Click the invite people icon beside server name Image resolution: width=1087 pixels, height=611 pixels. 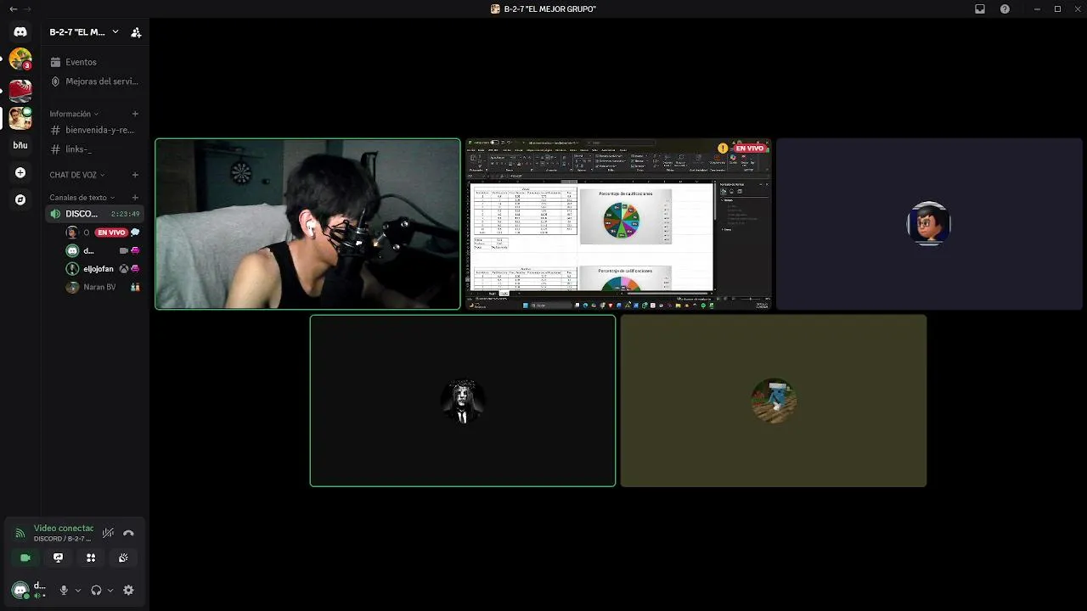coord(136,32)
